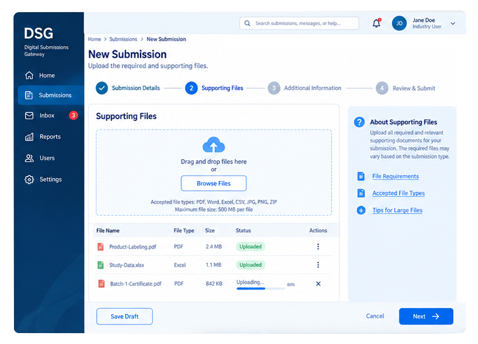
Task: Click the File Name column header
Action: 108,231
